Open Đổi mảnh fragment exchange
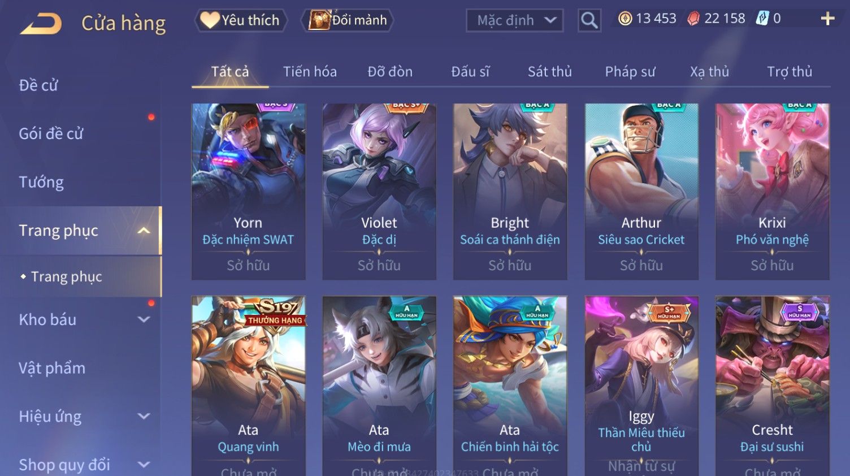The height and width of the screenshot is (476, 850). (x=348, y=20)
